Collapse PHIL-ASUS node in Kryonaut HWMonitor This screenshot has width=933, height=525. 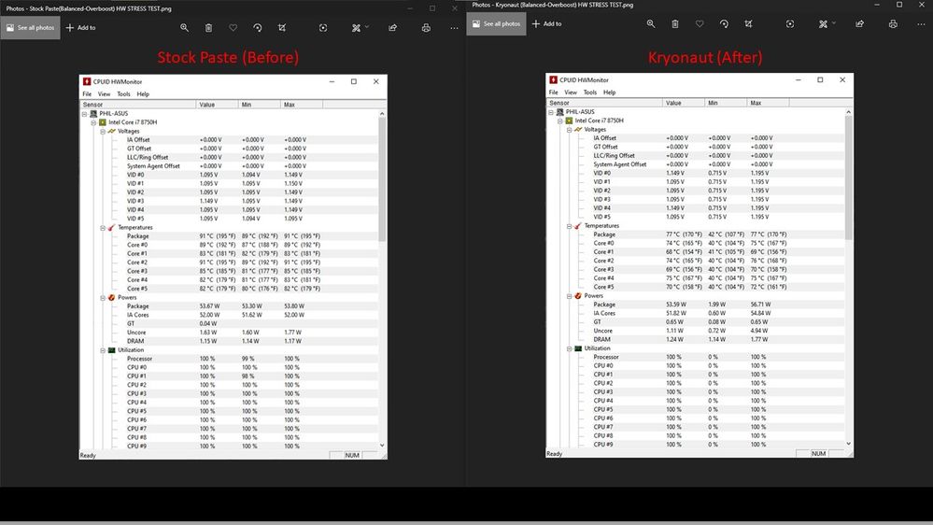click(x=551, y=112)
